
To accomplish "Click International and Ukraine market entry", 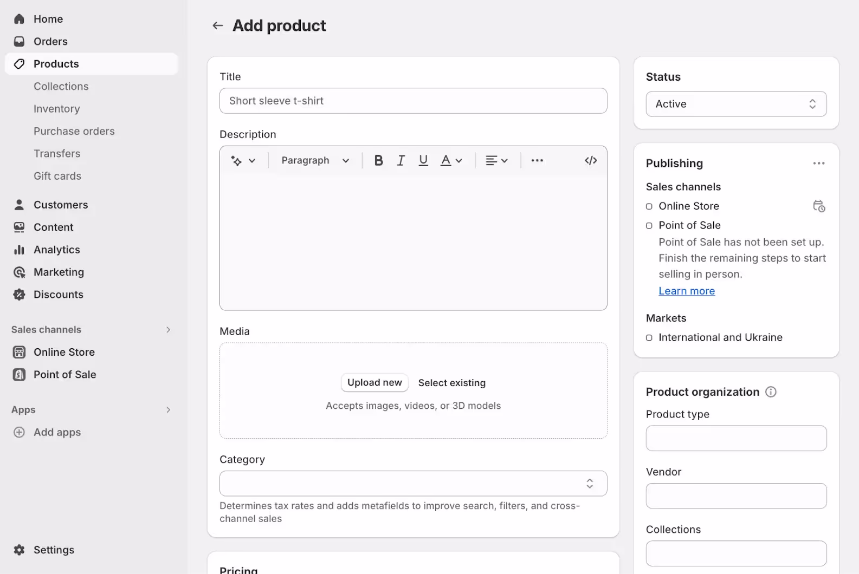I will click(720, 337).
